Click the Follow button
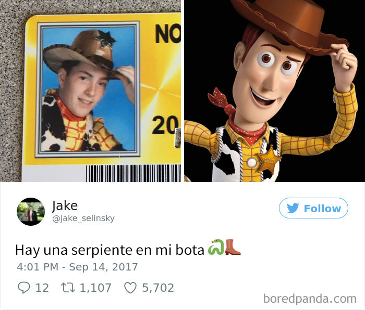The image size is (365, 310). point(313,208)
